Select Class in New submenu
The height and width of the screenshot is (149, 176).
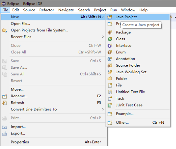[138, 39]
